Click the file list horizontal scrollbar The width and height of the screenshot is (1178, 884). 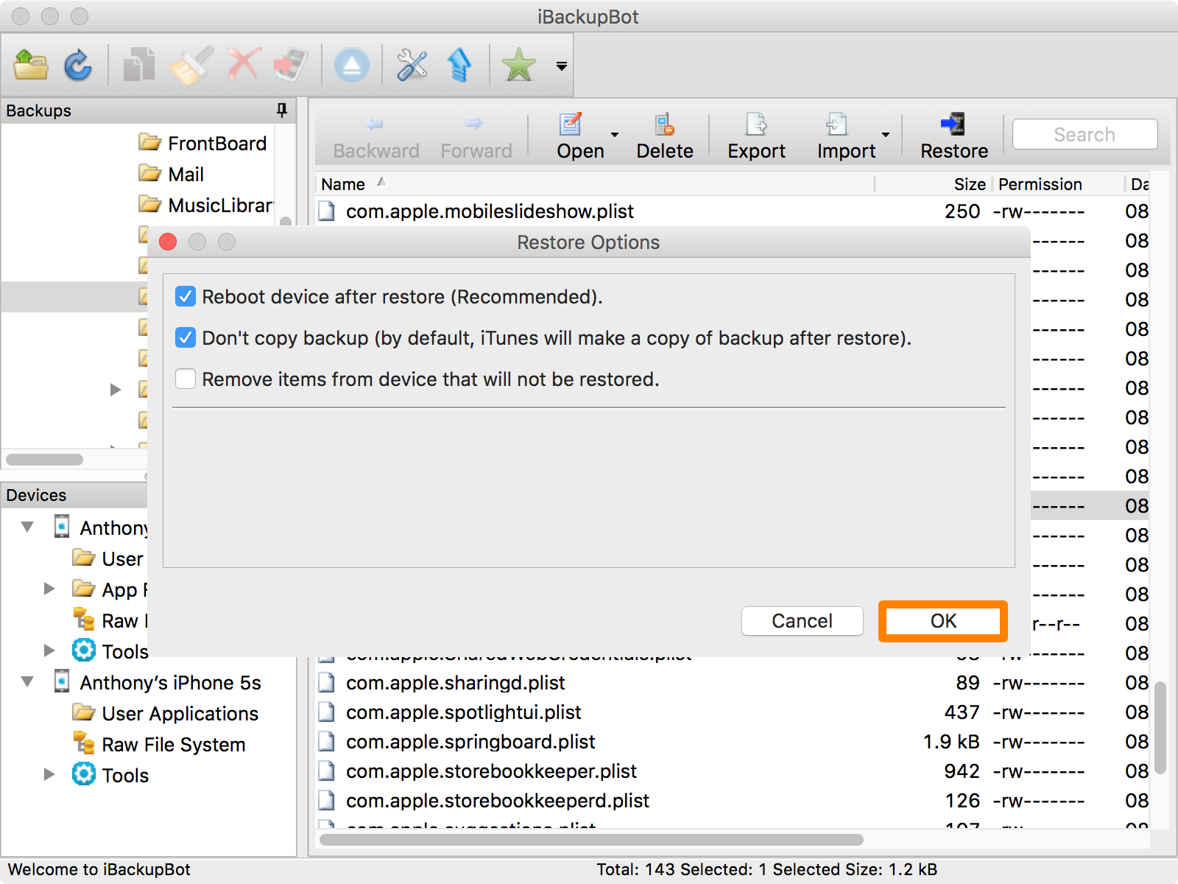tap(591, 840)
